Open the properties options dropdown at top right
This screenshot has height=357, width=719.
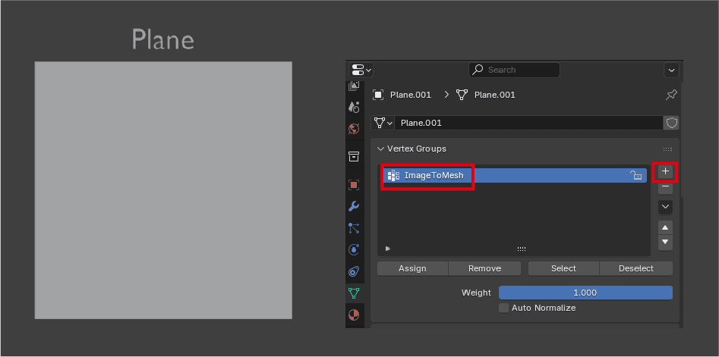point(671,70)
